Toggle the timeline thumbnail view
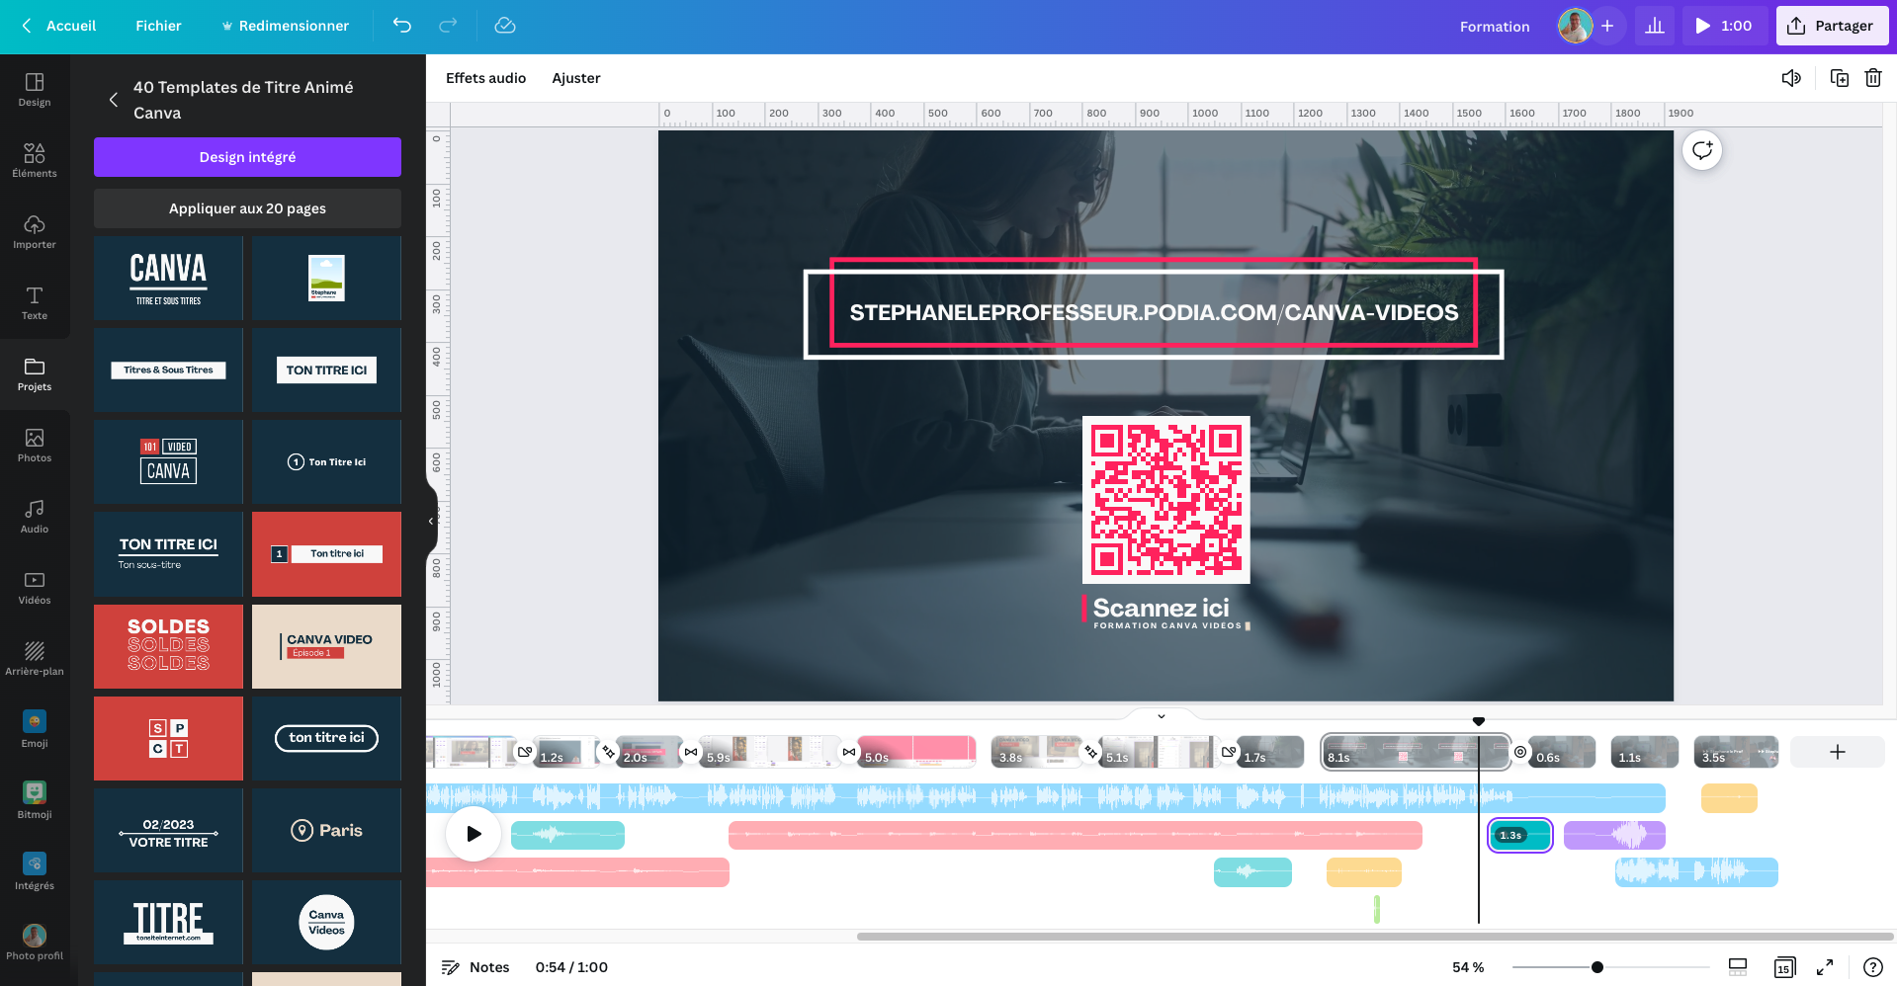Image resolution: width=1897 pixels, height=986 pixels. 1737,967
